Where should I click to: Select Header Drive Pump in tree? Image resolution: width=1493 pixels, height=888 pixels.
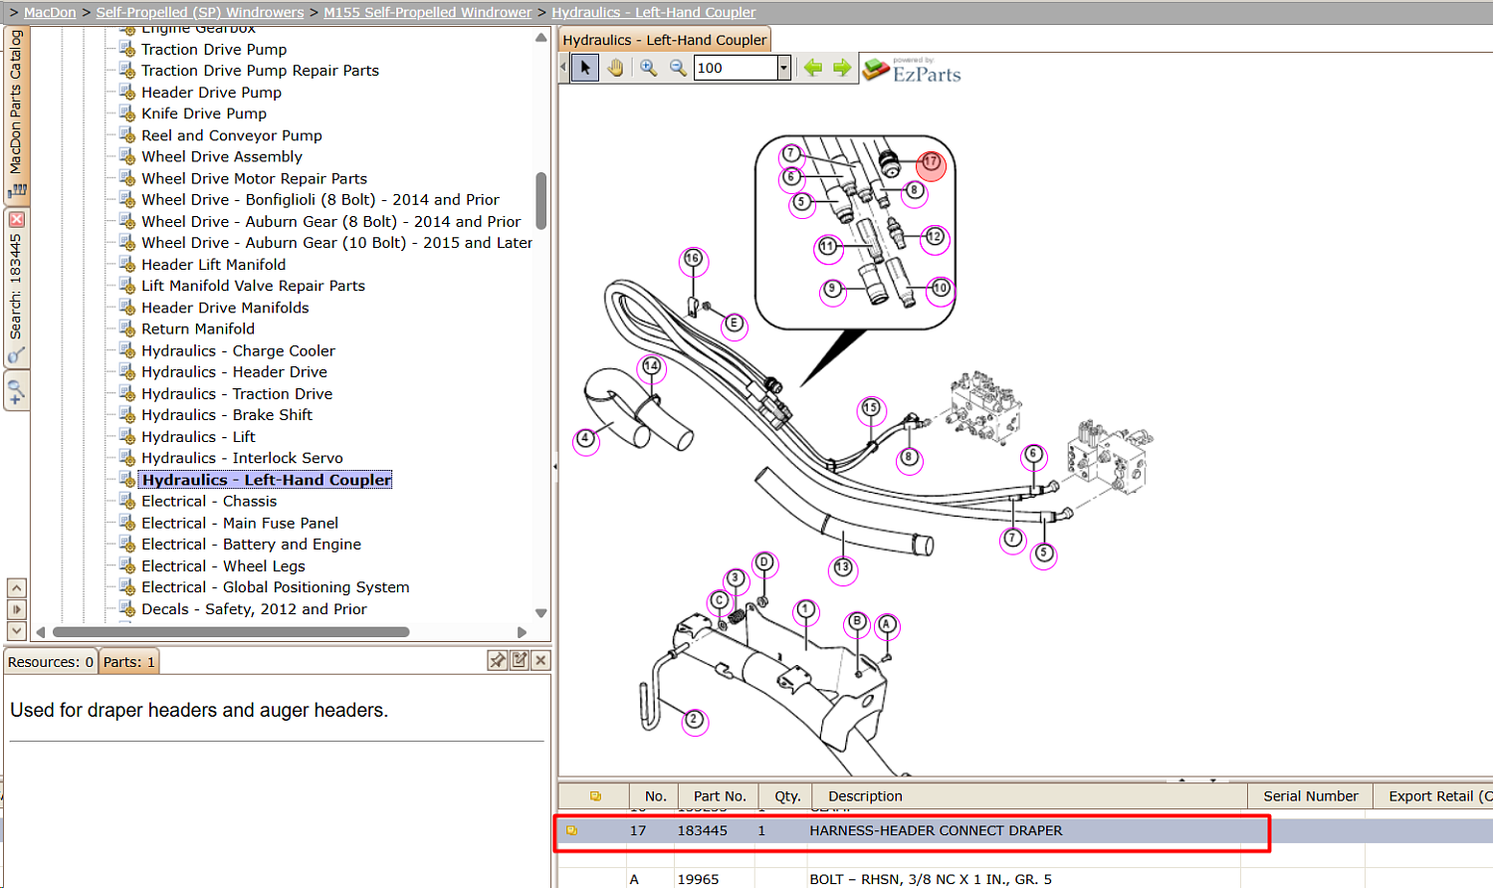click(x=211, y=93)
